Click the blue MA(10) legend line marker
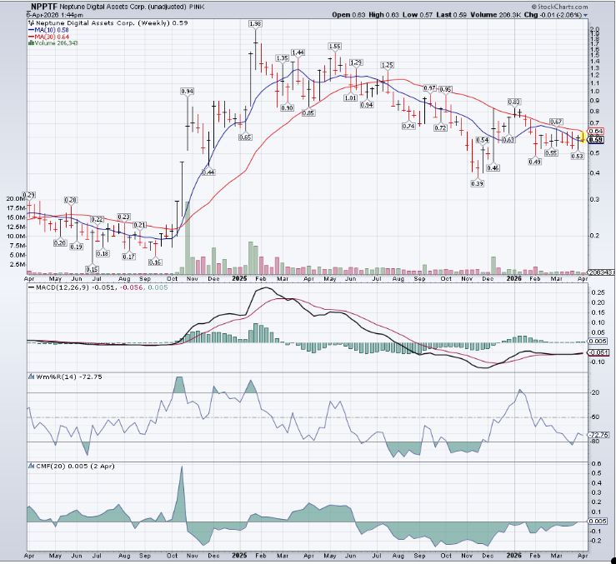Screen dimensions: 616x564 click(x=30, y=31)
